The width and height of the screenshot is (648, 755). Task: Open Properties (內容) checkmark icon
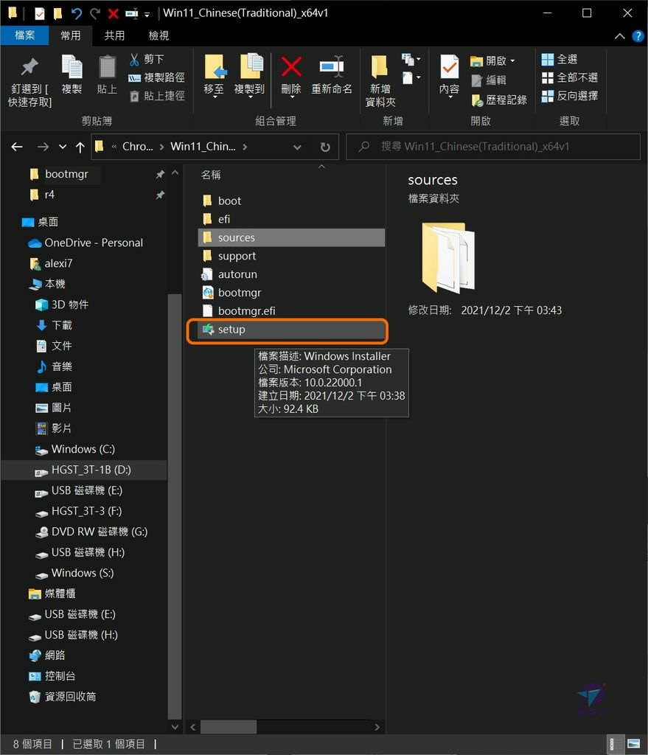(449, 67)
